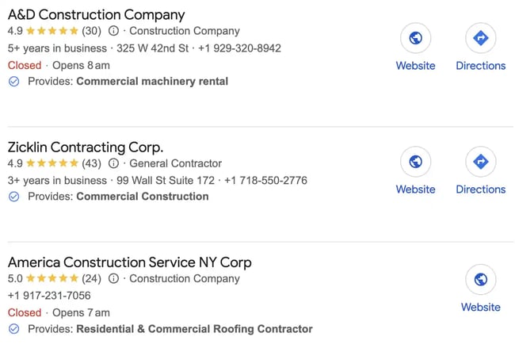Open the A&D Construction Company listing title
This screenshot has height=352, width=515.
[x=96, y=14]
